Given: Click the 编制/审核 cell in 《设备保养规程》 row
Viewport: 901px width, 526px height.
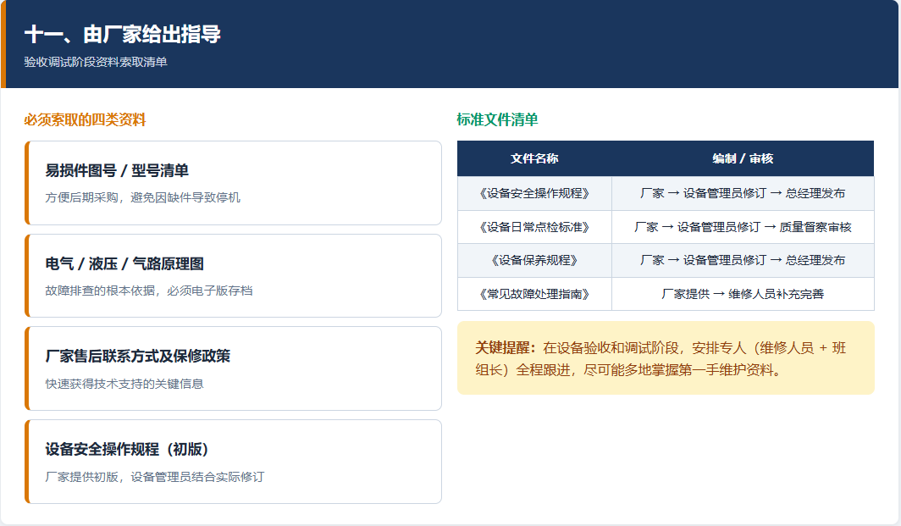Looking at the screenshot, I should (743, 260).
